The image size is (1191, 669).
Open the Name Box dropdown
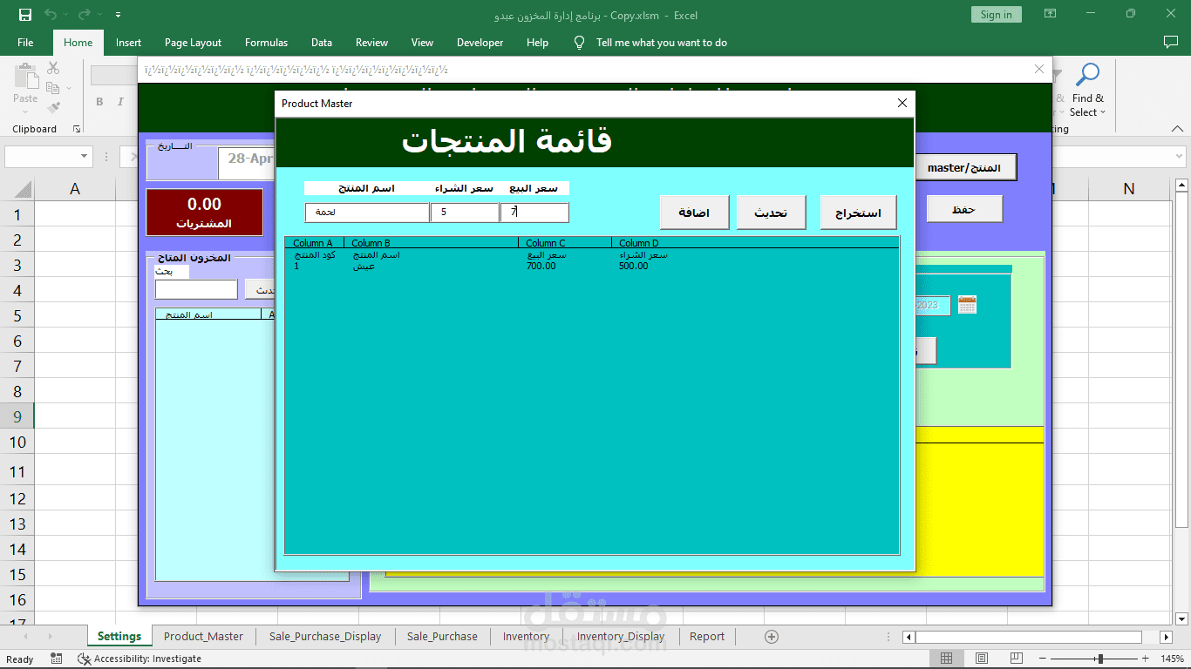[85, 157]
